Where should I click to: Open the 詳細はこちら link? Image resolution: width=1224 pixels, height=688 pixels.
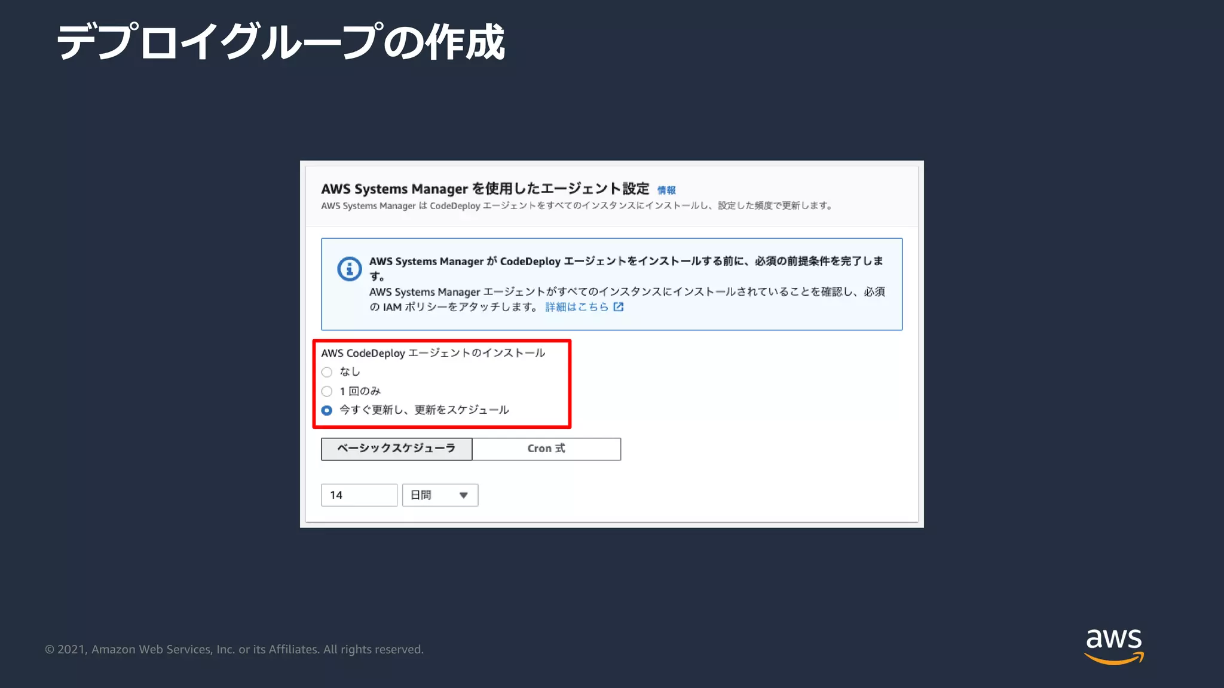577,307
